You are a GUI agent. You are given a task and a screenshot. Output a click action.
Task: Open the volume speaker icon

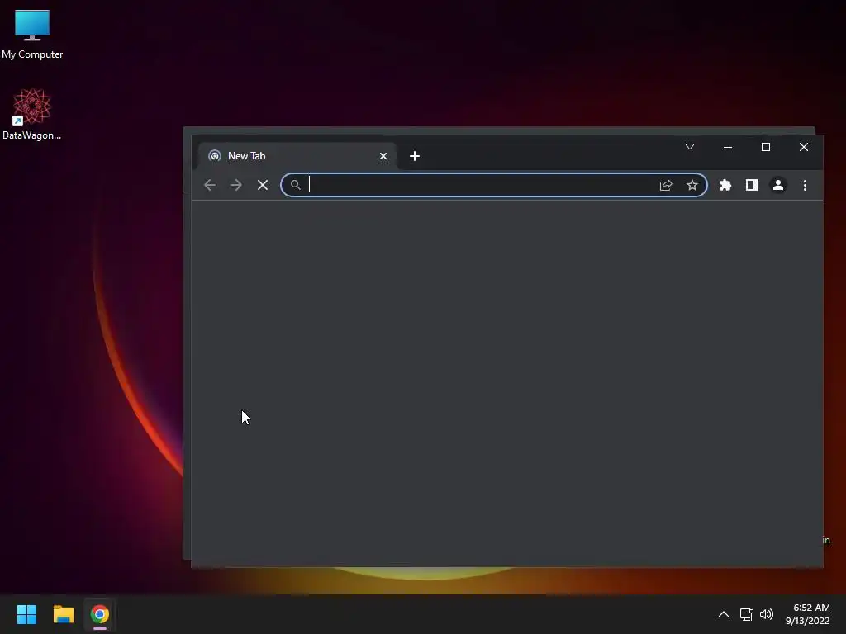[x=766, y=614]
